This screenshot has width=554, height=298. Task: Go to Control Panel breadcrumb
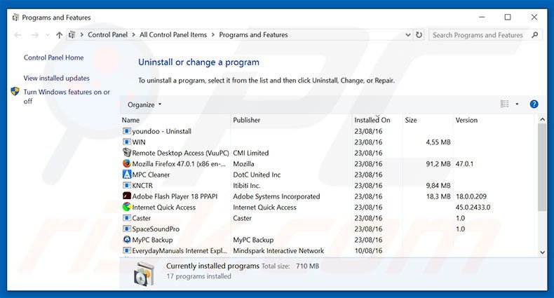(108, 34)
